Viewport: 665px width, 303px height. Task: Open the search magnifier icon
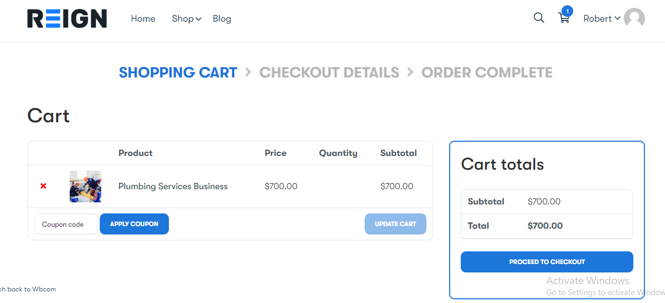tap(538, 18)
